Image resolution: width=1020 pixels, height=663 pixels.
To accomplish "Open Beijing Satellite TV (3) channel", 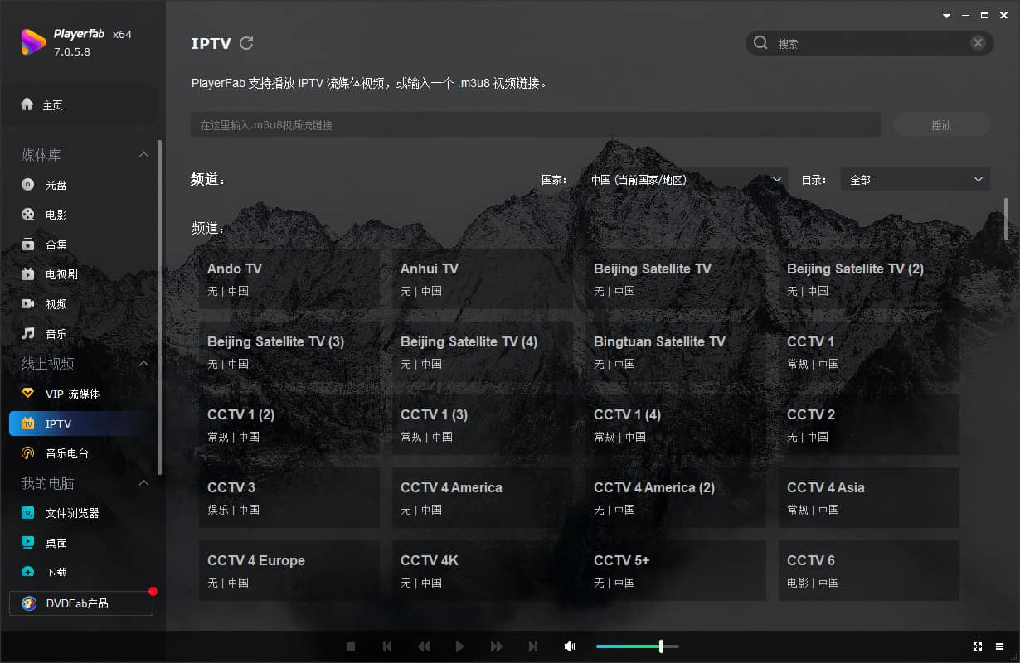I will click(289, 352).
